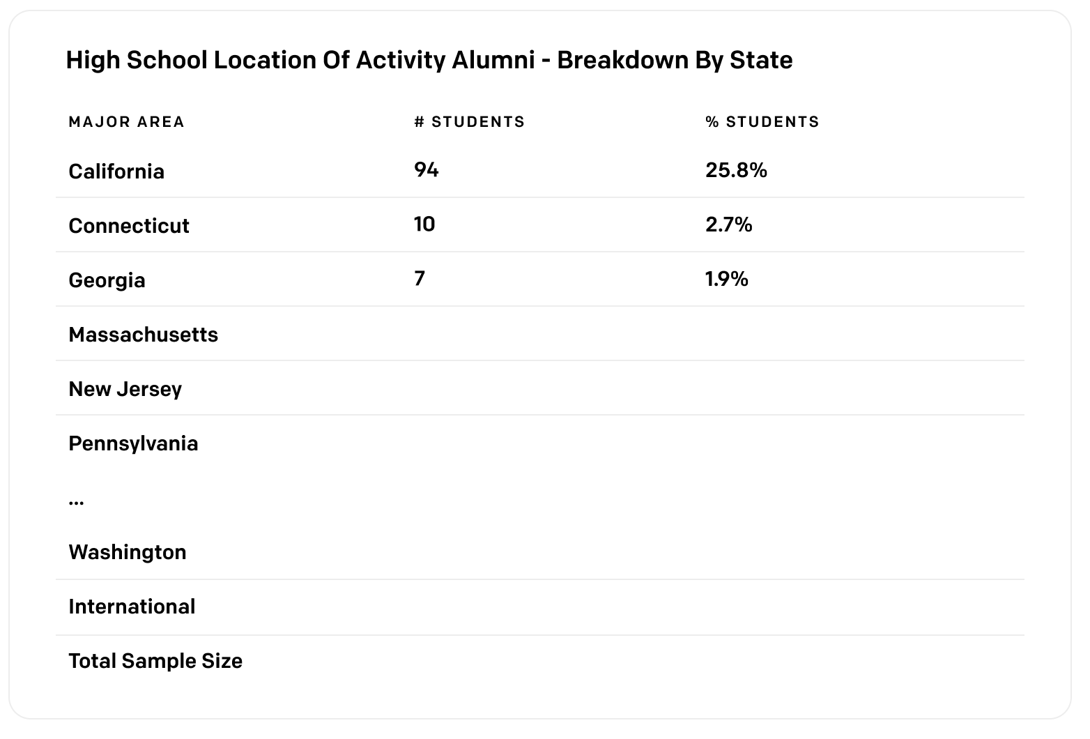Image resolution: width=1090 pixels, height=739 pixels.
Task: Click the 94 students value
Action: [427, 169]
